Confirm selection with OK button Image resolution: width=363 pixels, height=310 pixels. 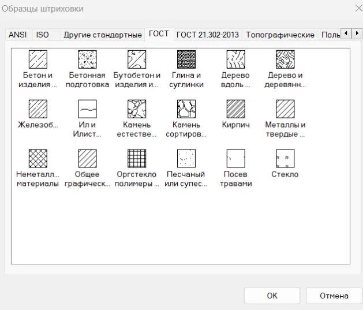[x=272, y=296]
